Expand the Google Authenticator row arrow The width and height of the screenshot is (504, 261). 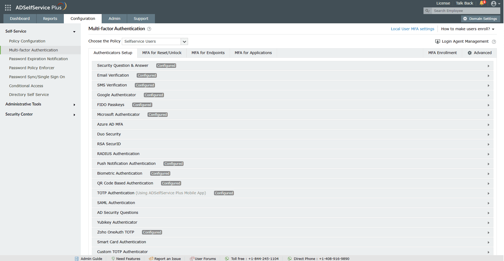pos(488,95)
